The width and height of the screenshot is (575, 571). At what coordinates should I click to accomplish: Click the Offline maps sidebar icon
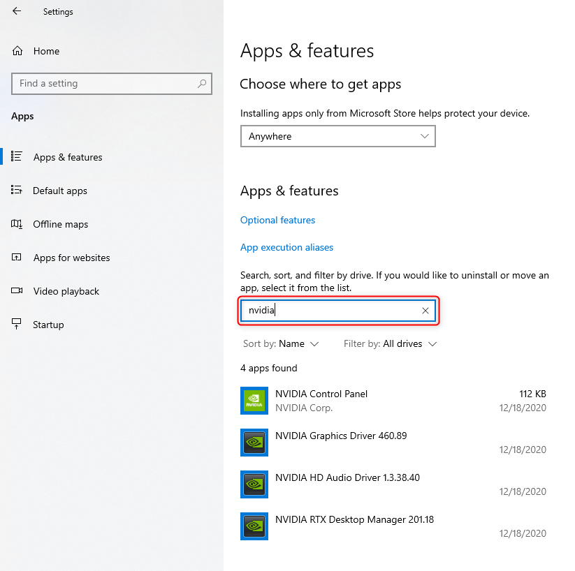pos(17,224)
